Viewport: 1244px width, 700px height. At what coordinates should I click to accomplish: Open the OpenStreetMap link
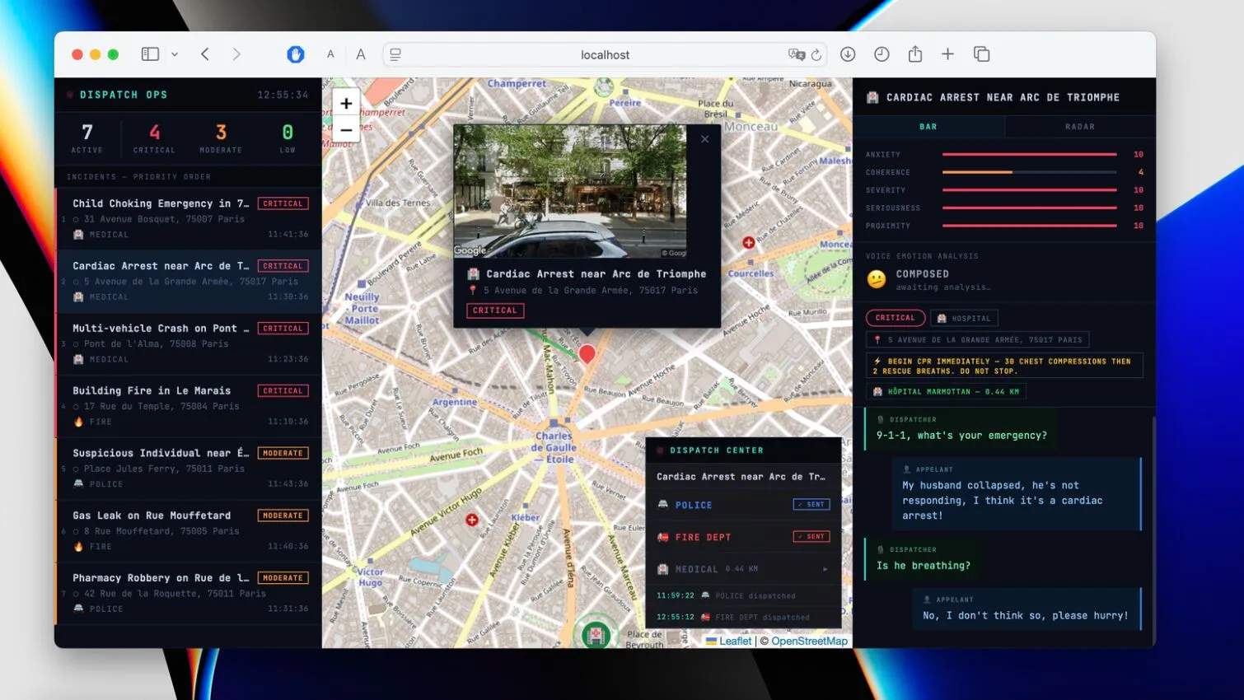pyautogui.click(x=809, y=641)
